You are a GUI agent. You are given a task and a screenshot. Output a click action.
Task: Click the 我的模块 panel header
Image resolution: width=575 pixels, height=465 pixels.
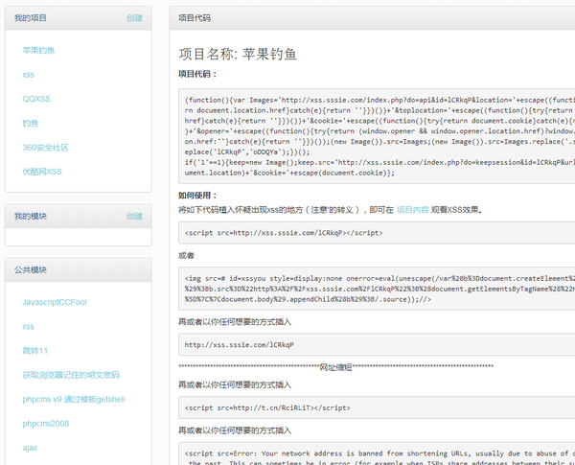[79, 216]
